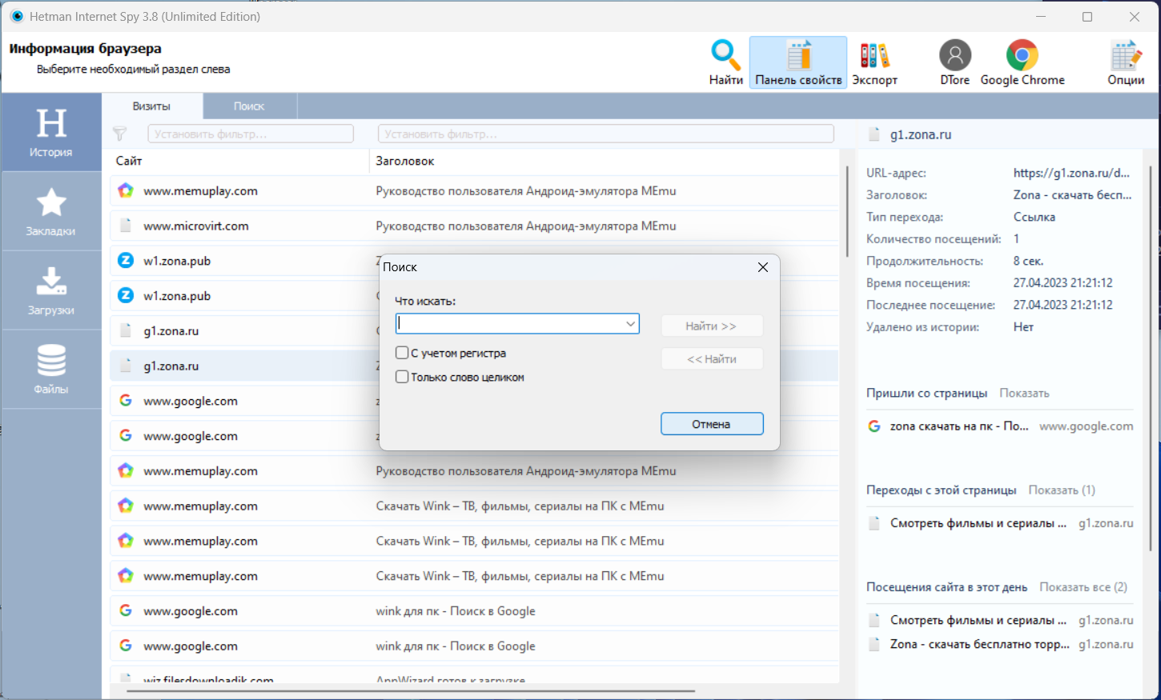Click Показать все (2) link

click(x=1083, y=587)
